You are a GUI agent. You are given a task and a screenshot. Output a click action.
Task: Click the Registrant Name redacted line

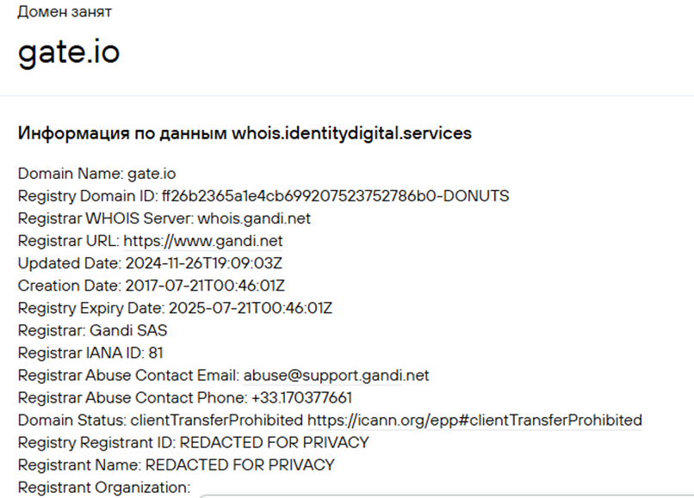(176, 465)
